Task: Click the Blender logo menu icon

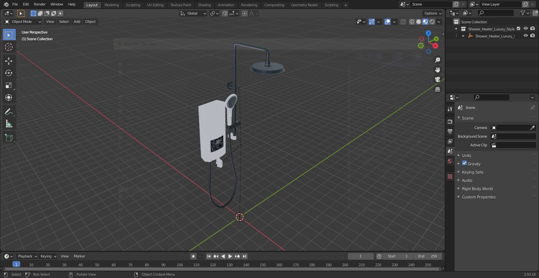Action: tap(6, 4)
